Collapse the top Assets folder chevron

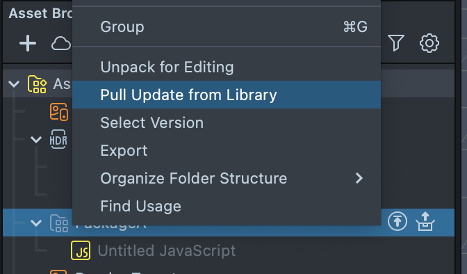pyautogui.click(x=14, y=84)
